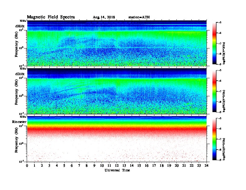
Task: Click hour 22 on the Universal Time axis
Action: click(192, 165)
